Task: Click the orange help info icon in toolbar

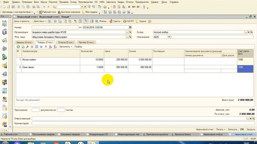Action: pyautogui.click(x=105, y=7)
